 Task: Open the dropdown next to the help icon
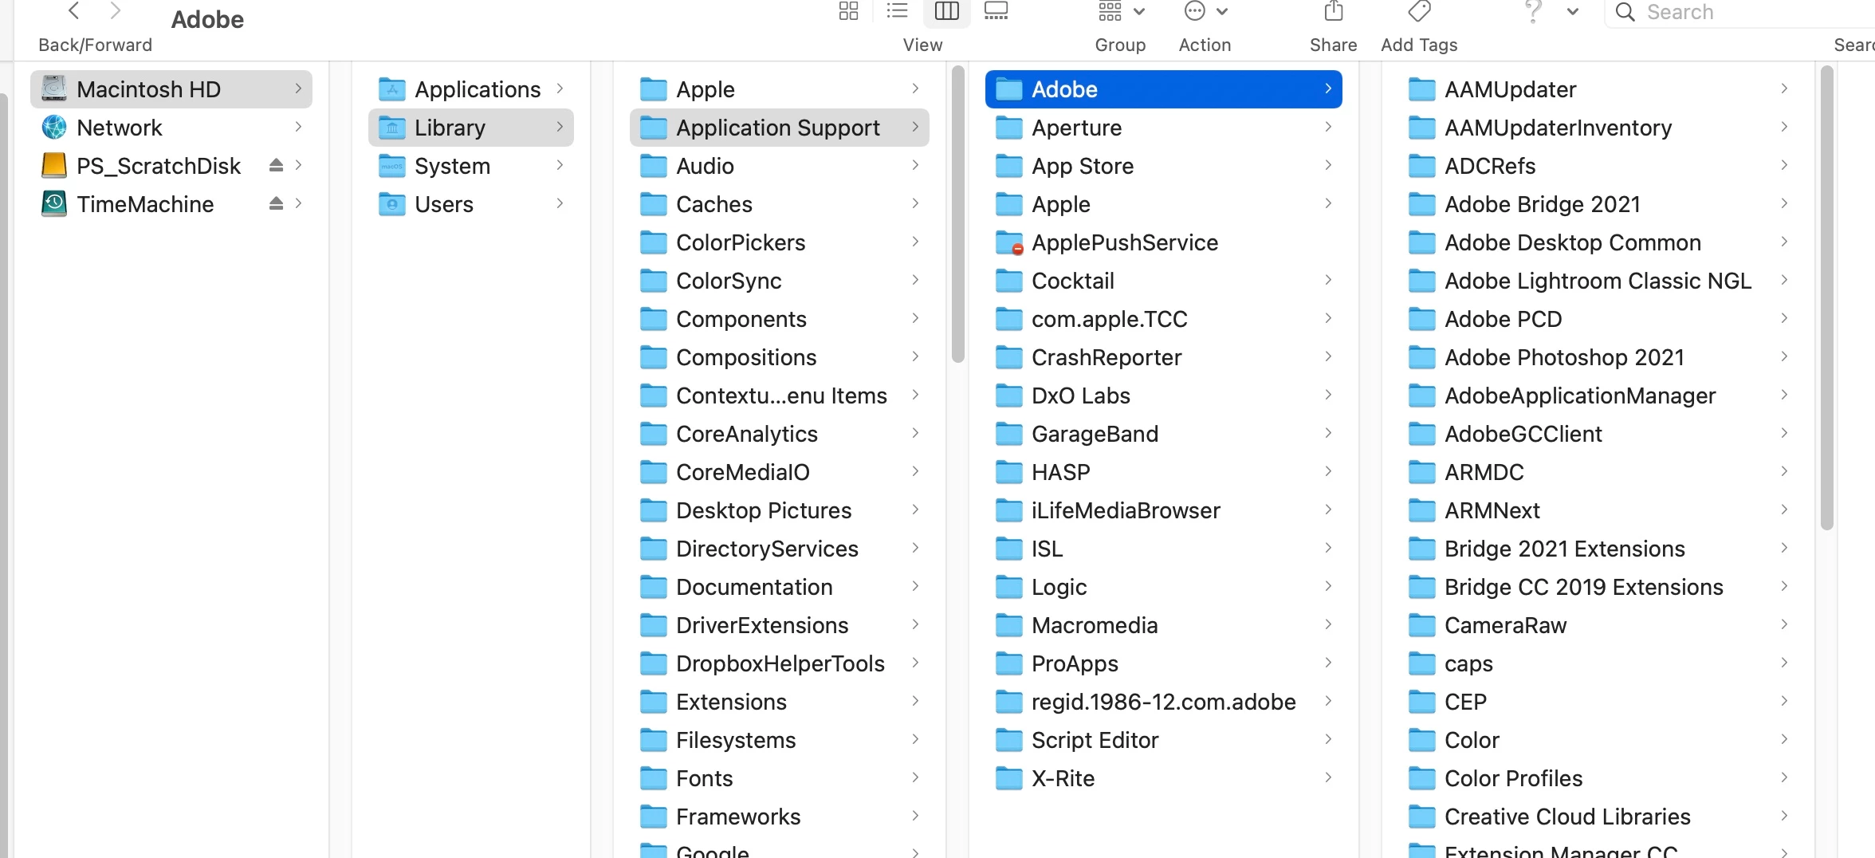(1573, 11)
